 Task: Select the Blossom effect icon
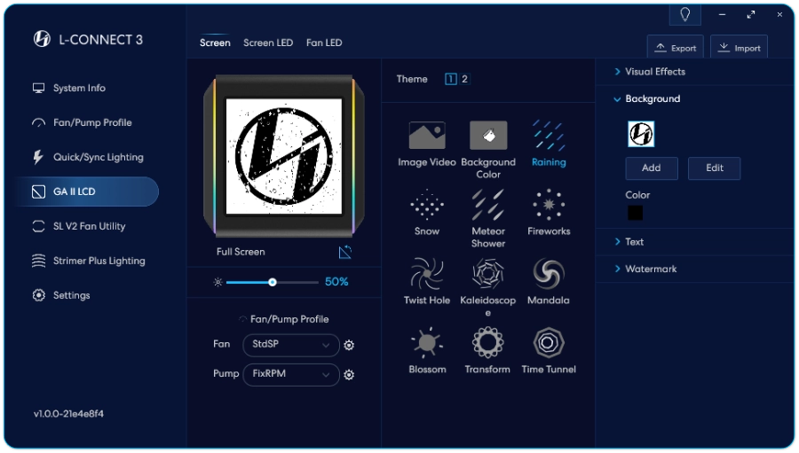(427, 342)
